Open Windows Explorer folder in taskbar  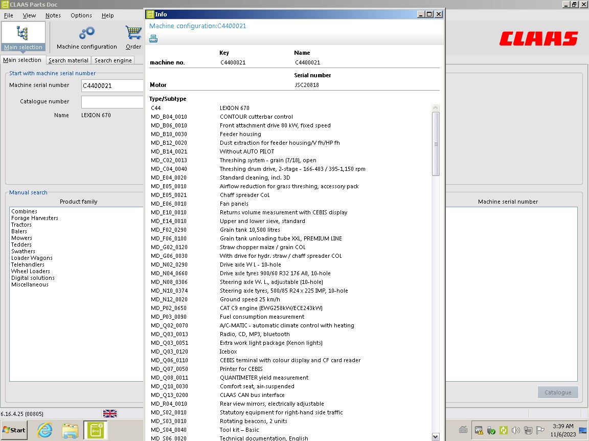click(x=70, y=430)
